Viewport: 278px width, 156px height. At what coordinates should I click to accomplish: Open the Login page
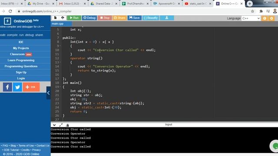[x=21, y=78]
